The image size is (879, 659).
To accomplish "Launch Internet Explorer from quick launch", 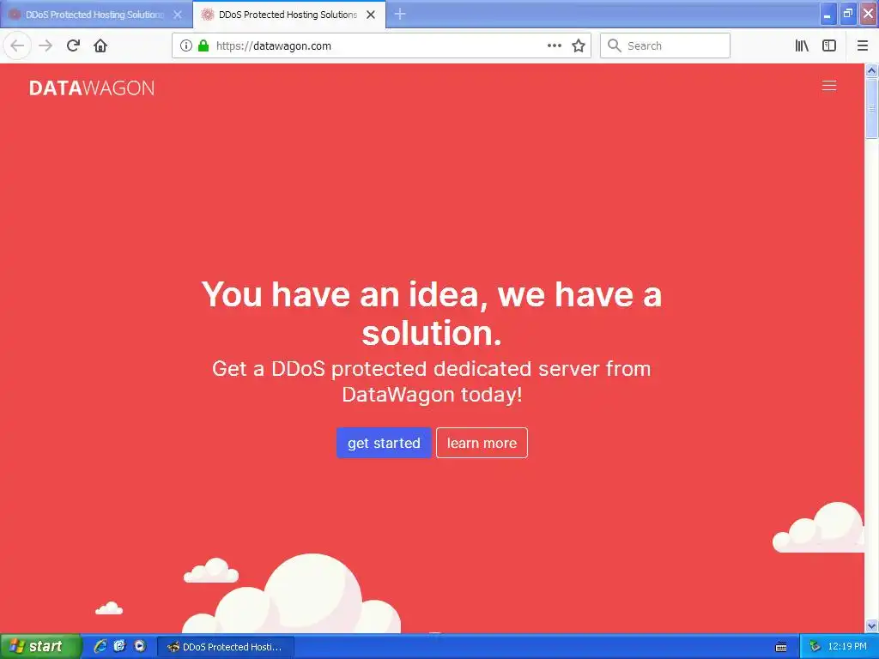I will pyautogui.click(x=100, y=646).
